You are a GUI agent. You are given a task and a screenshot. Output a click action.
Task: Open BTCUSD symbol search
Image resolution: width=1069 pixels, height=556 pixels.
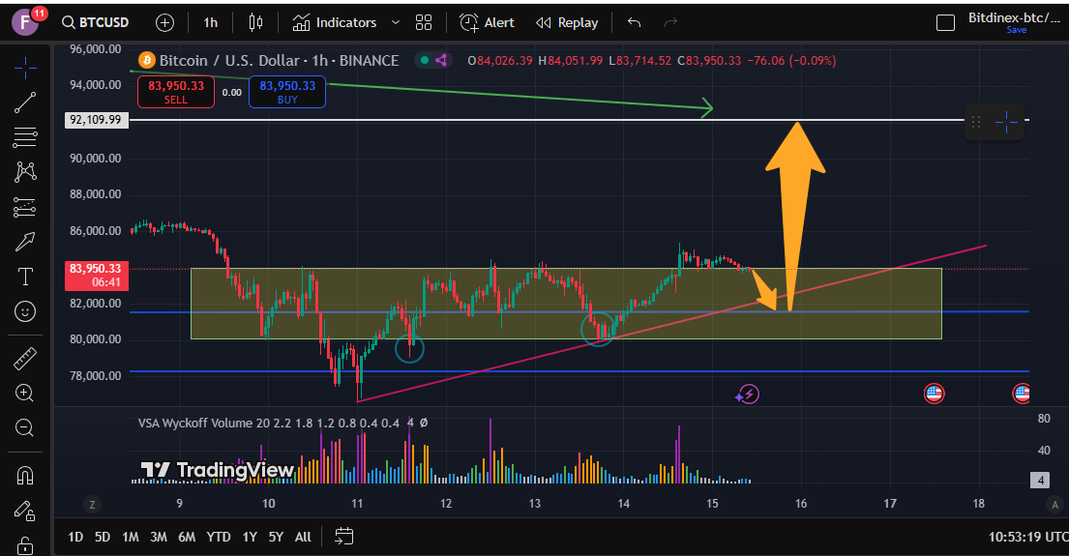[96, 22]
